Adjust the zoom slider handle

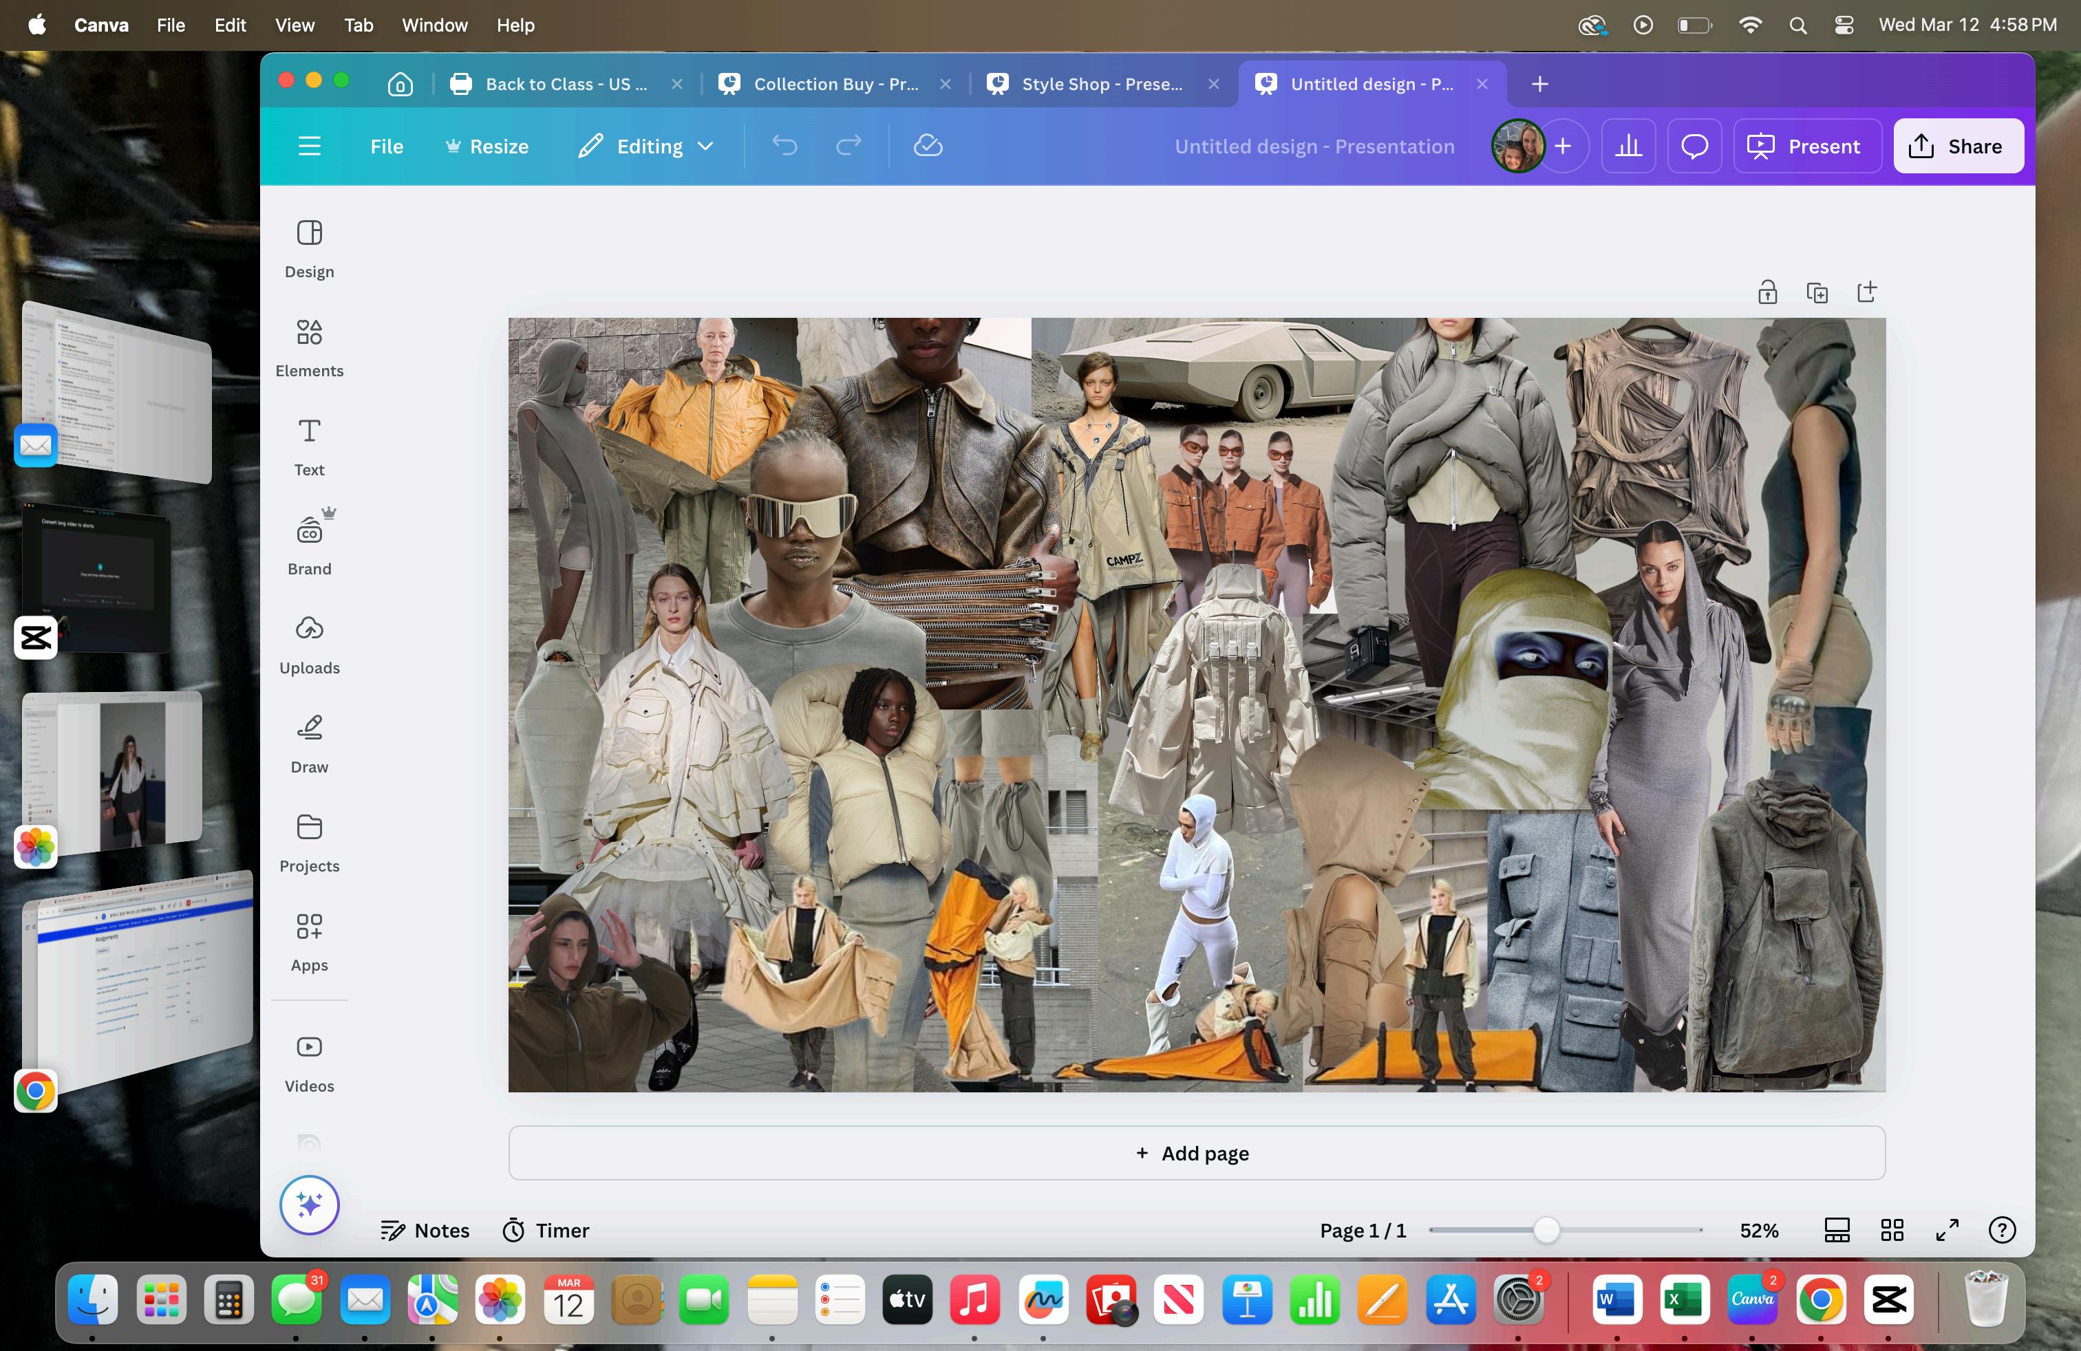(x=1546, y=1231)
